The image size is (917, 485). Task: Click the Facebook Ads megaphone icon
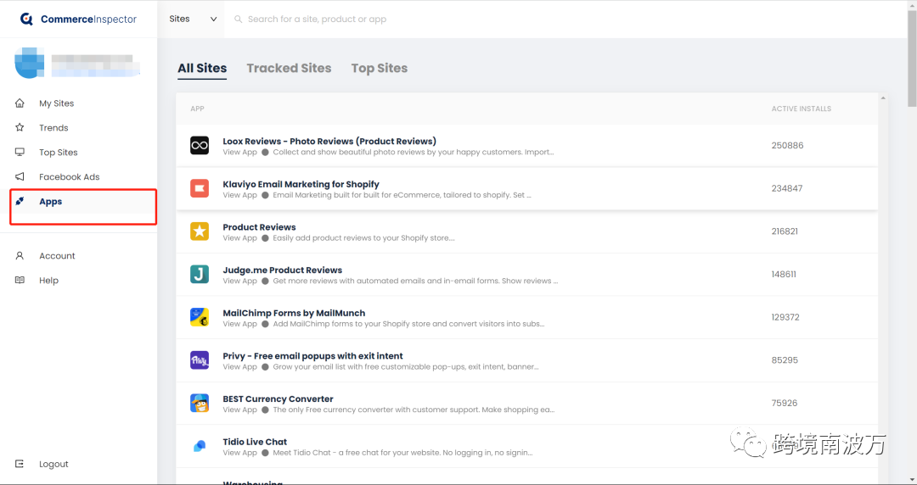pos(20,176)
